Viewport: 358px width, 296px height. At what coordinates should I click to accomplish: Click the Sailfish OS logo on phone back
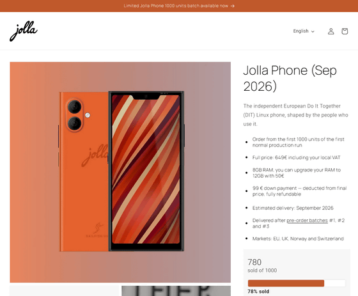click(97, 230)
